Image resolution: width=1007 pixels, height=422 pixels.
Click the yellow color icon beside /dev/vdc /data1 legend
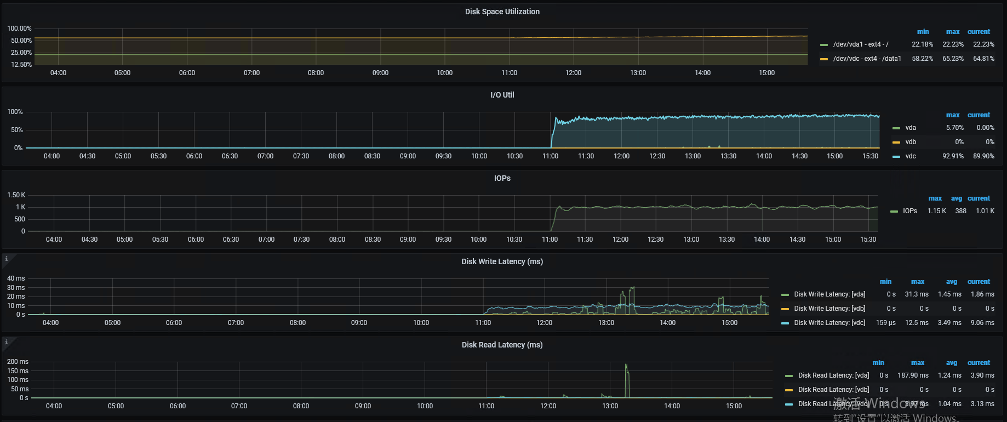pos(823,59)
